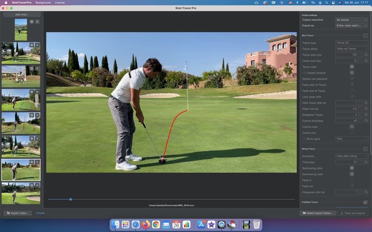Open Spotlight search in the menu bar
The width and height of the screenshot is (372, 232).
coord(327,3)
